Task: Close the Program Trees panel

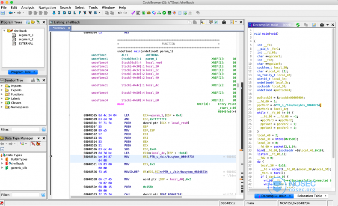Action: [x=44, y=22]
